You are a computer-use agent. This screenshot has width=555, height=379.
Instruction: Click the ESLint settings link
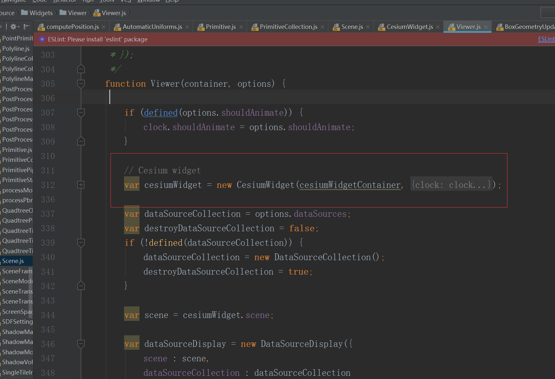(x=546, y=39)
